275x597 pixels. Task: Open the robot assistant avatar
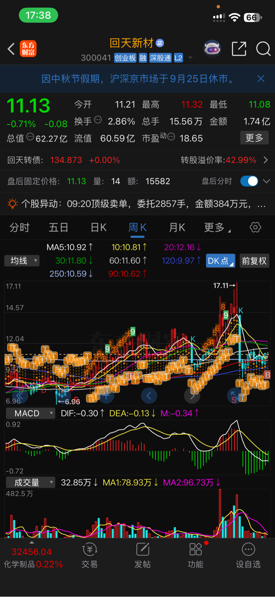coord(212,49)
